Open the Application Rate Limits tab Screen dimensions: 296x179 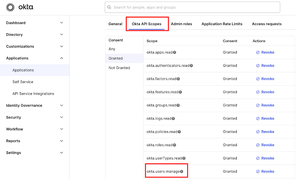tap(222, 24)
